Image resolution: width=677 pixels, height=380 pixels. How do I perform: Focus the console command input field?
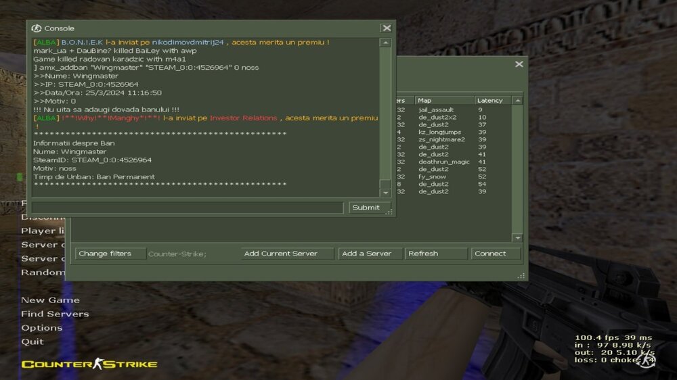coord(187,208)
